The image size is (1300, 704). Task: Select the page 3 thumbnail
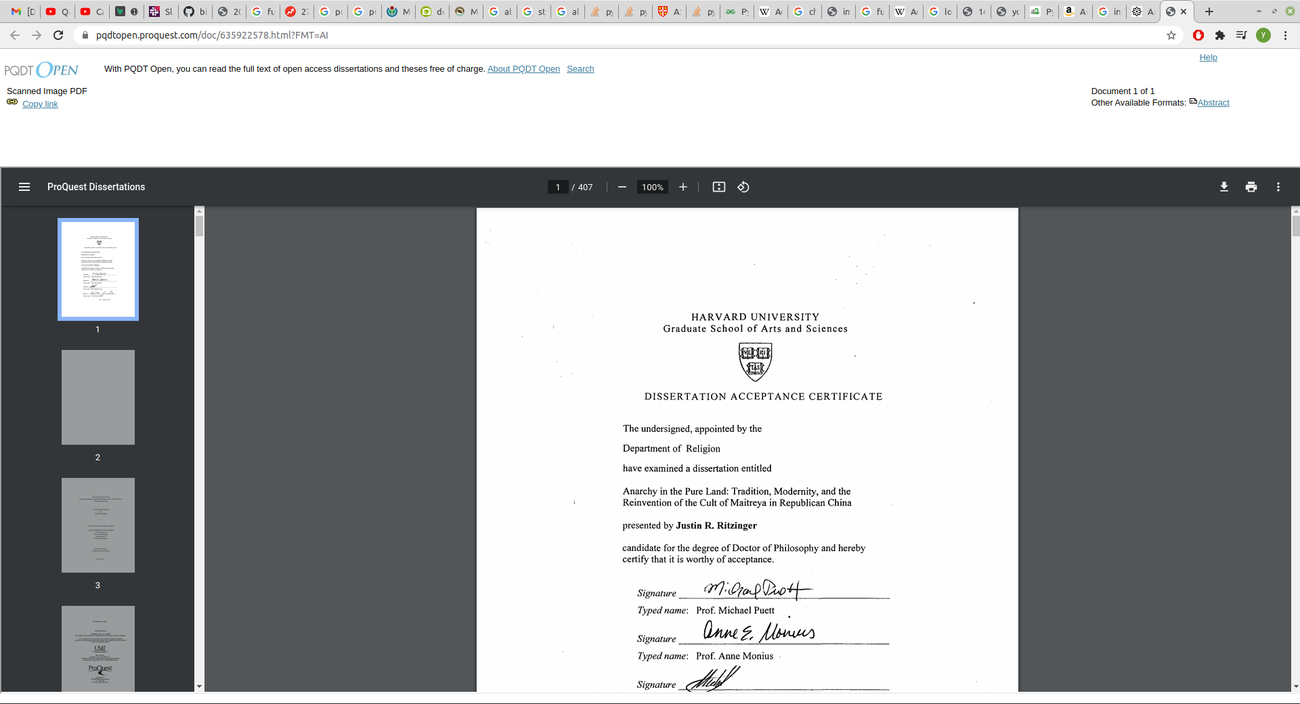98,525
